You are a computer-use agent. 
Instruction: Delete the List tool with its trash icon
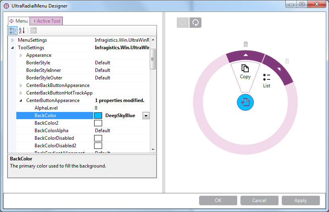(x=287, y=61)
